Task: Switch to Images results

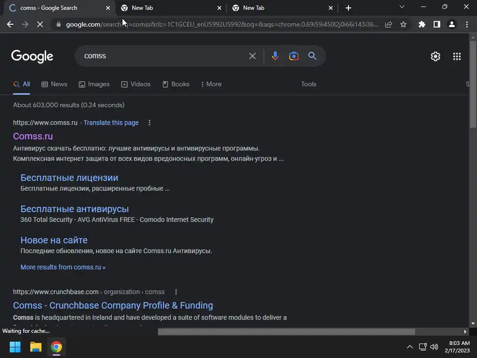Action: pos(94,84)
